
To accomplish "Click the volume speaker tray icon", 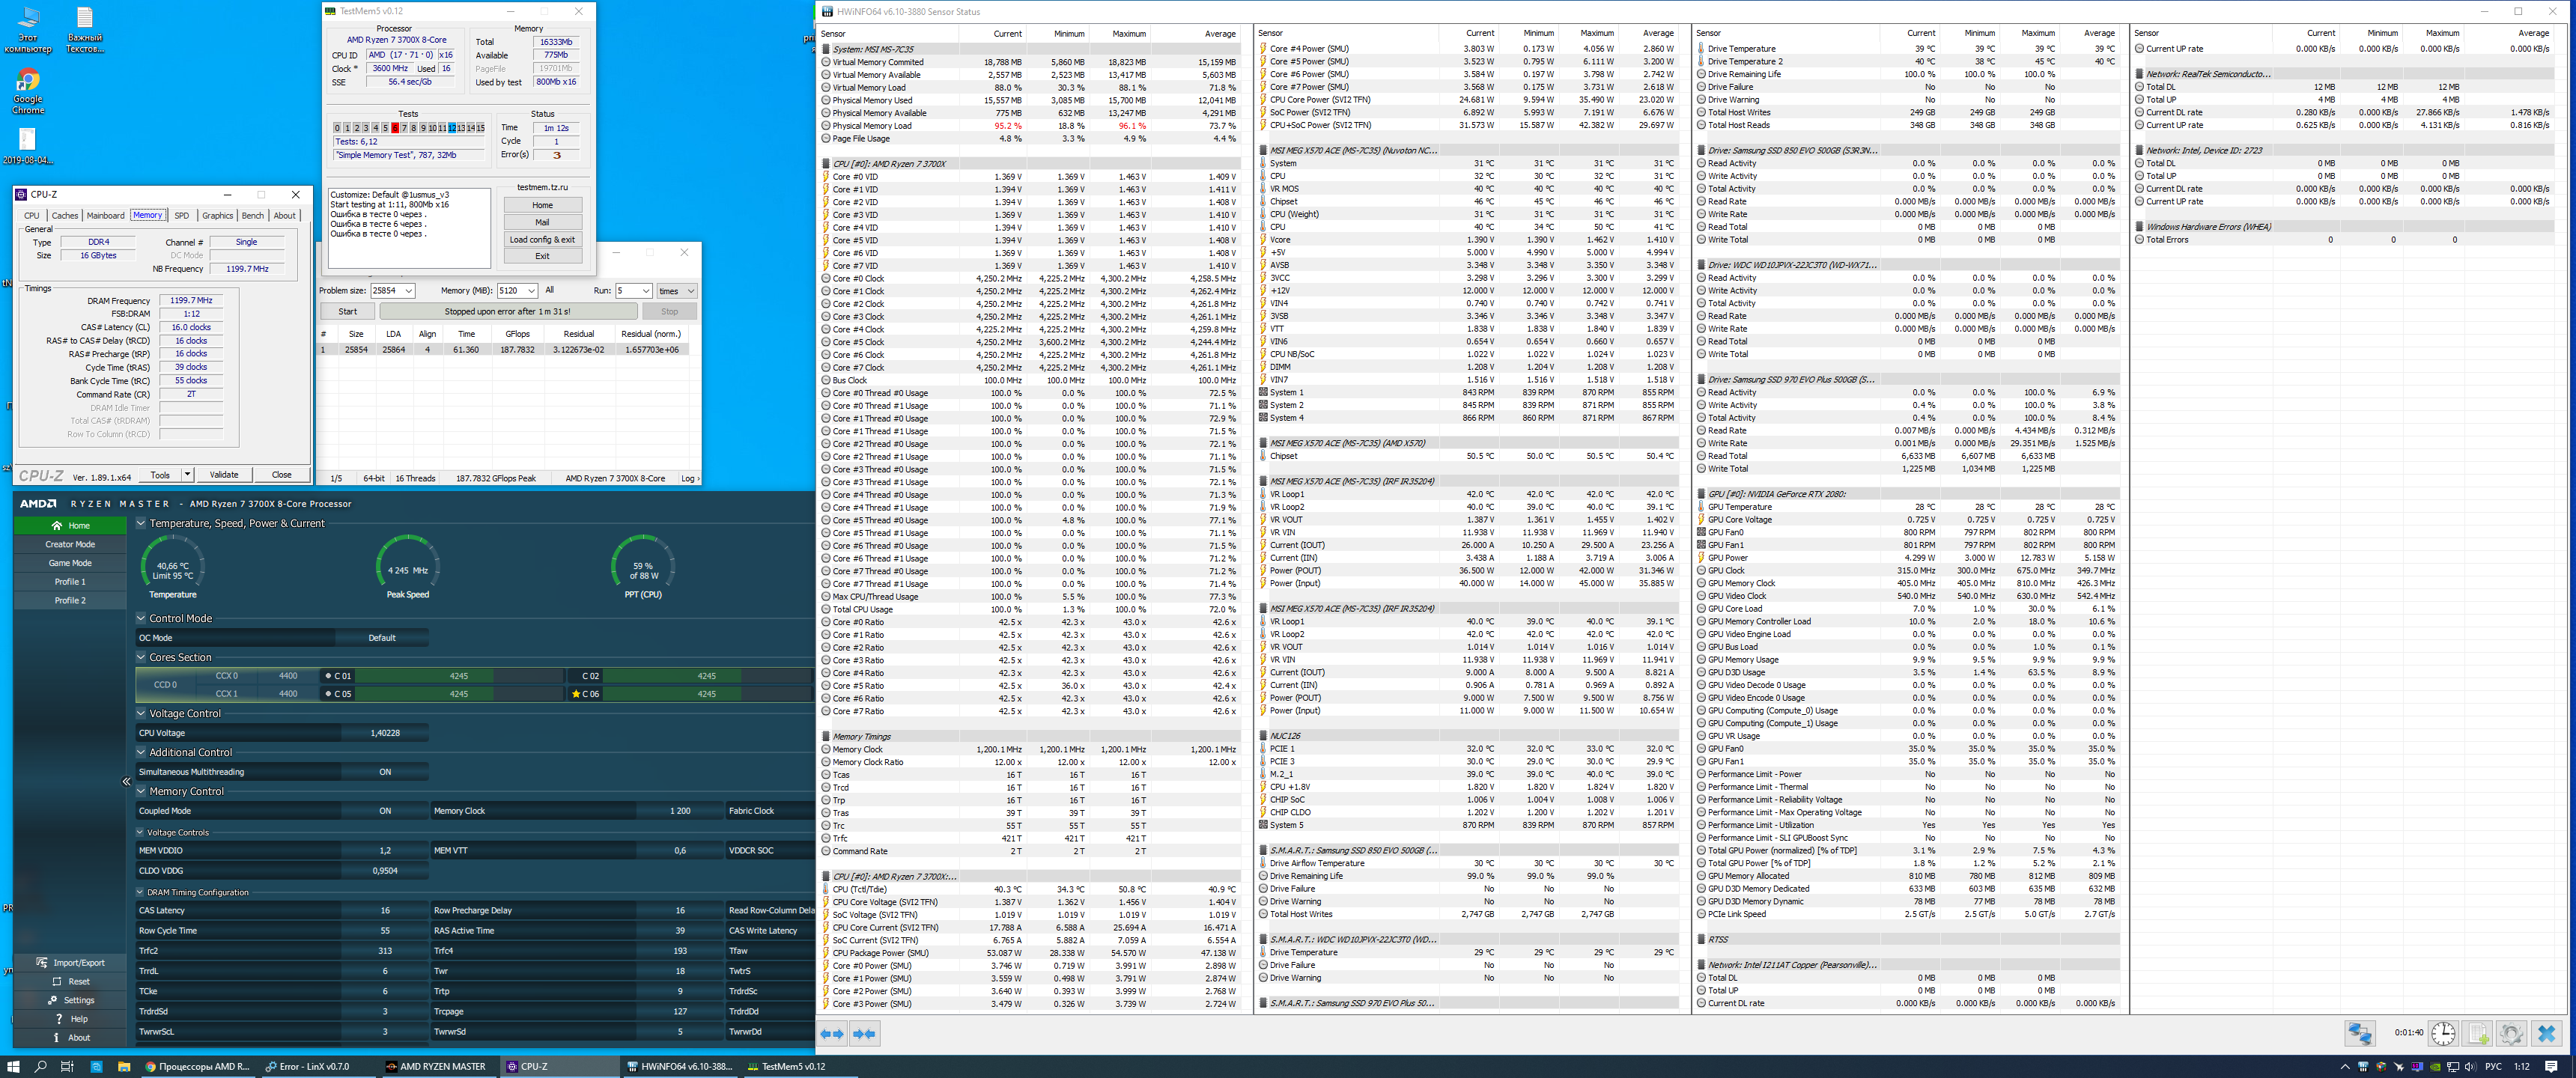I will pyautogui.click(x=2471, y=1067).
